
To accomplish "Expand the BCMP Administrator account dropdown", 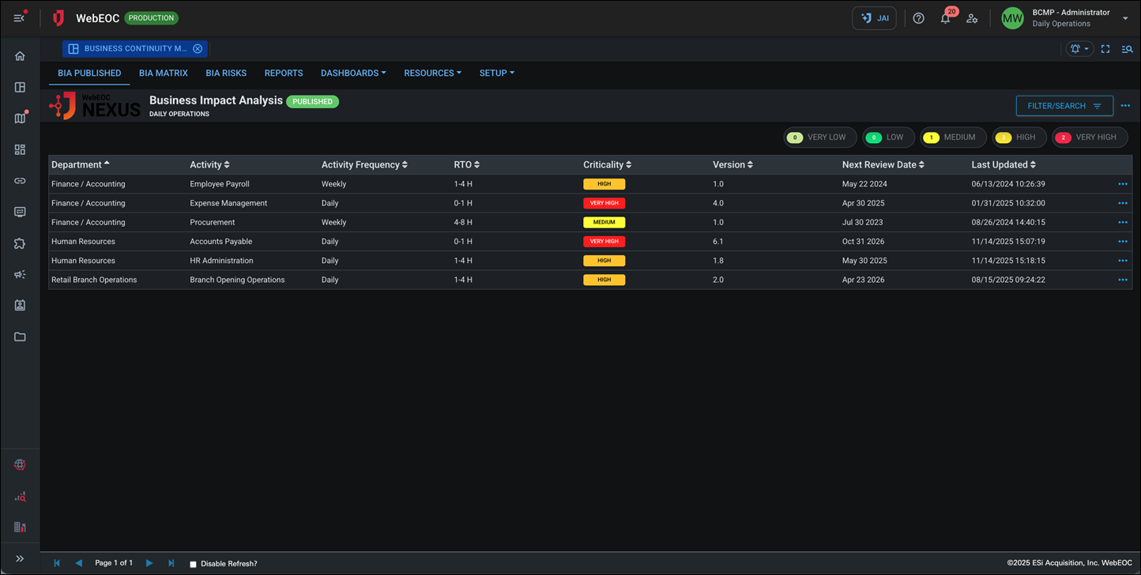I will tap(1125, 17).
